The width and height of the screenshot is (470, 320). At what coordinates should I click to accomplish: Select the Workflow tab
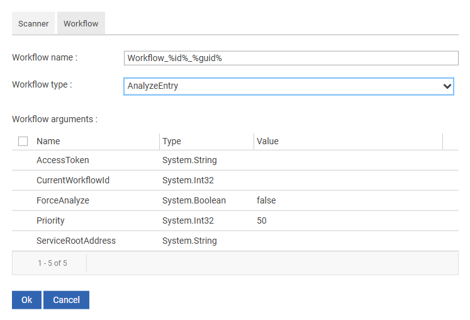[x=81, y=23]
